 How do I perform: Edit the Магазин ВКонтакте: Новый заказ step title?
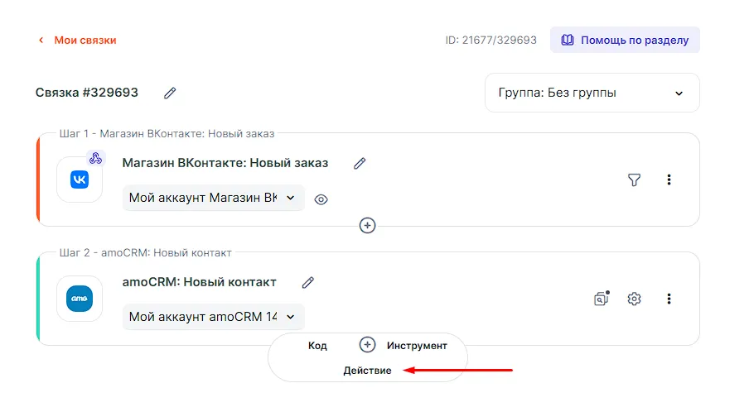coord(360,163)
